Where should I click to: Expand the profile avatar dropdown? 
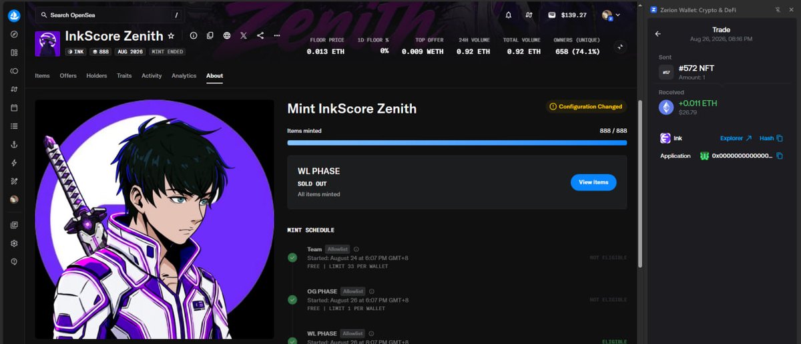611,15
